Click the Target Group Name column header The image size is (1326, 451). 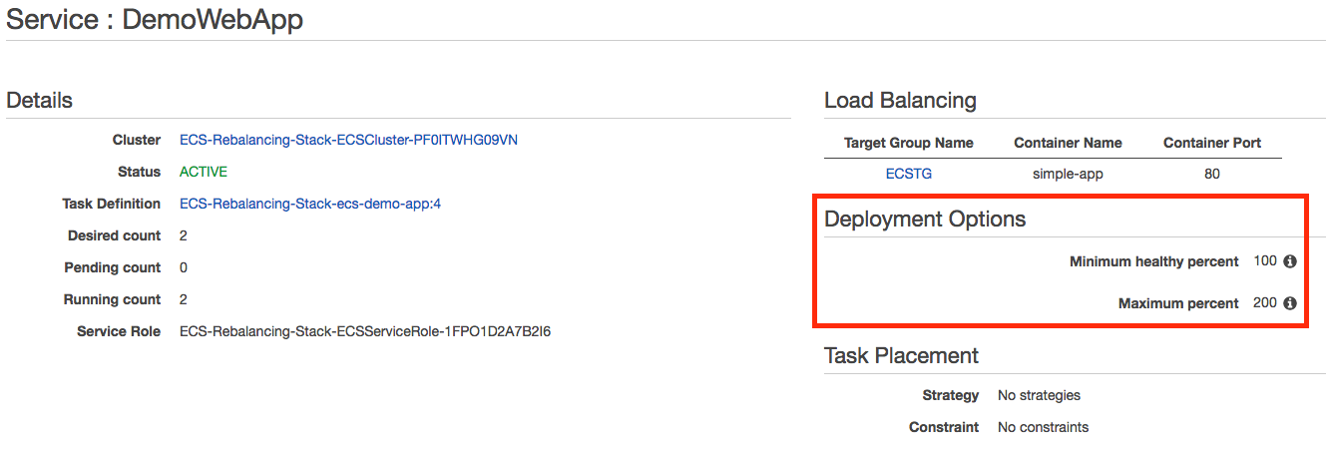pyautogui.click(x=909, y=143)
